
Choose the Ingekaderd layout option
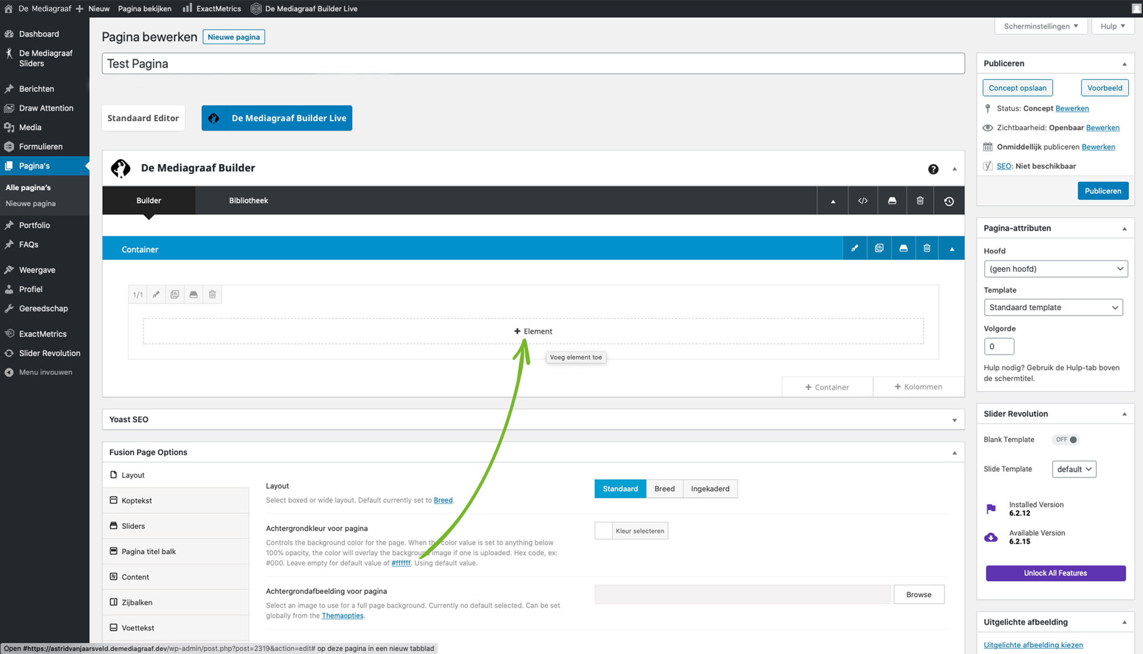710,489
